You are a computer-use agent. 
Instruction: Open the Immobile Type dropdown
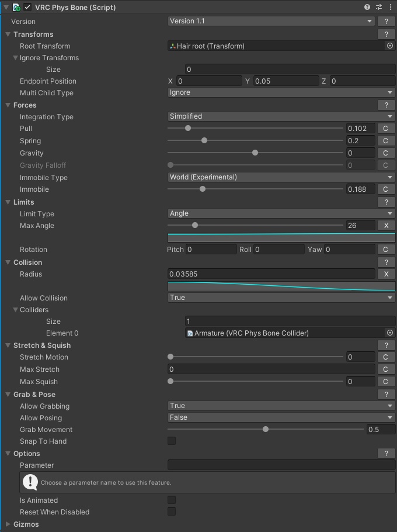coord(281,178)
